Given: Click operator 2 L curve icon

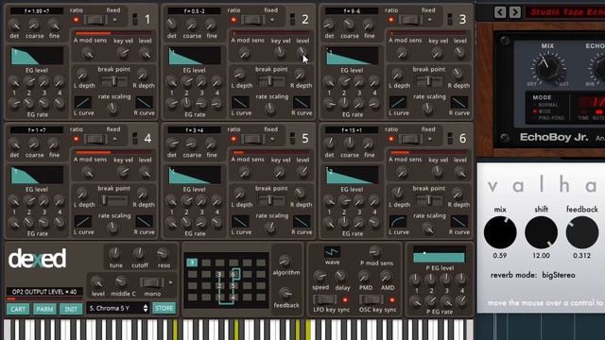Looking at the screenshot, I should click(x=240, y=103).
